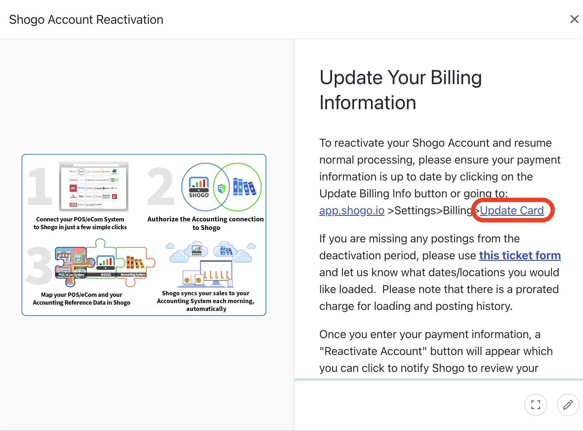Click the "Shogo Account Reactivation" title
583x431 pixels.
coord(86,20)
